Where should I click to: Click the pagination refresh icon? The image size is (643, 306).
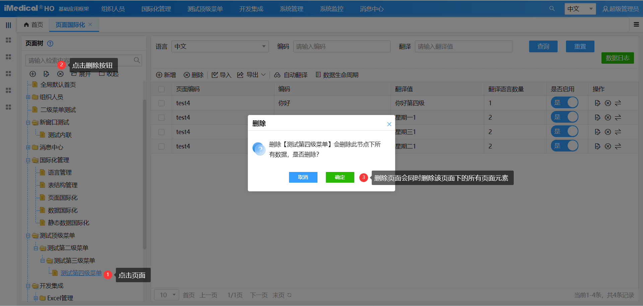point(289,295)
